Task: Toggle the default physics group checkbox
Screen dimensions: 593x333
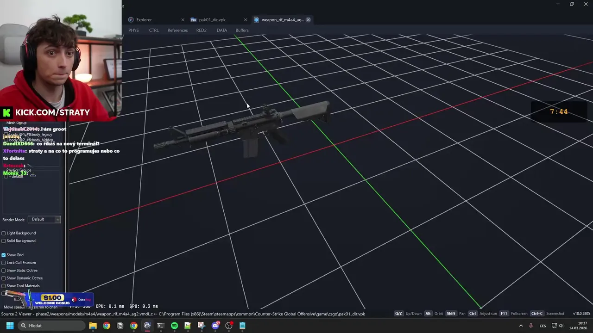Action: click(6, 176)
